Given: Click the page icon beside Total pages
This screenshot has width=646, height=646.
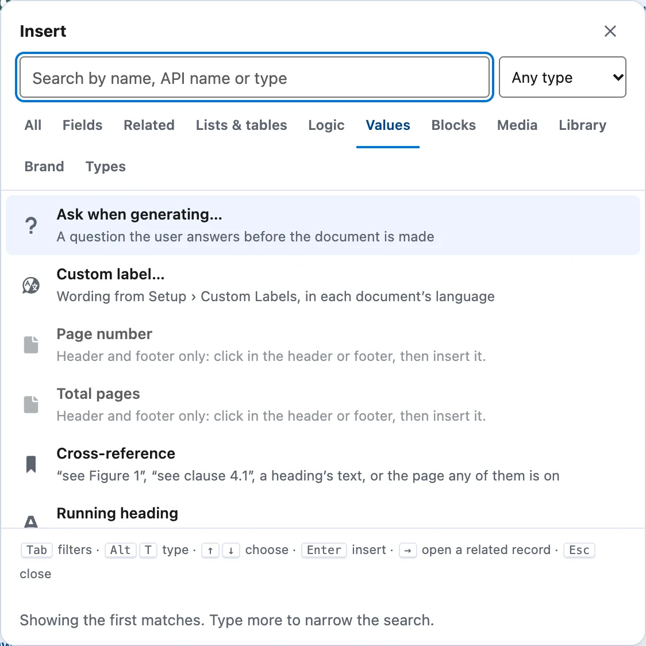Looking at the screenshot, I should coord(31,405).
